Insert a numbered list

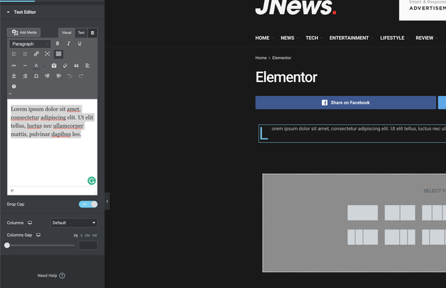(x=25, y=54)
